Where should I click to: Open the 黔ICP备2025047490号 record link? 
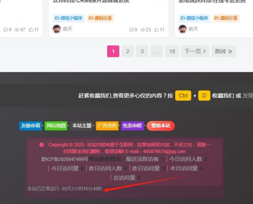65,159
